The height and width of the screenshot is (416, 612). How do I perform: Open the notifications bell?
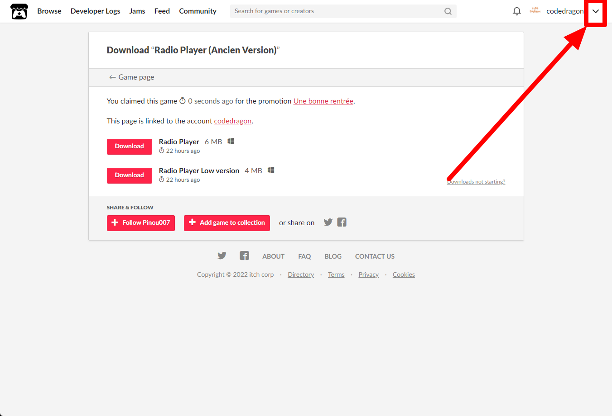point(516,11)
